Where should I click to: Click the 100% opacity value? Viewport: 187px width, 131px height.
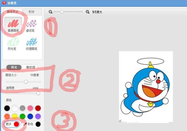pyautogui.click(x=35, y=88)
